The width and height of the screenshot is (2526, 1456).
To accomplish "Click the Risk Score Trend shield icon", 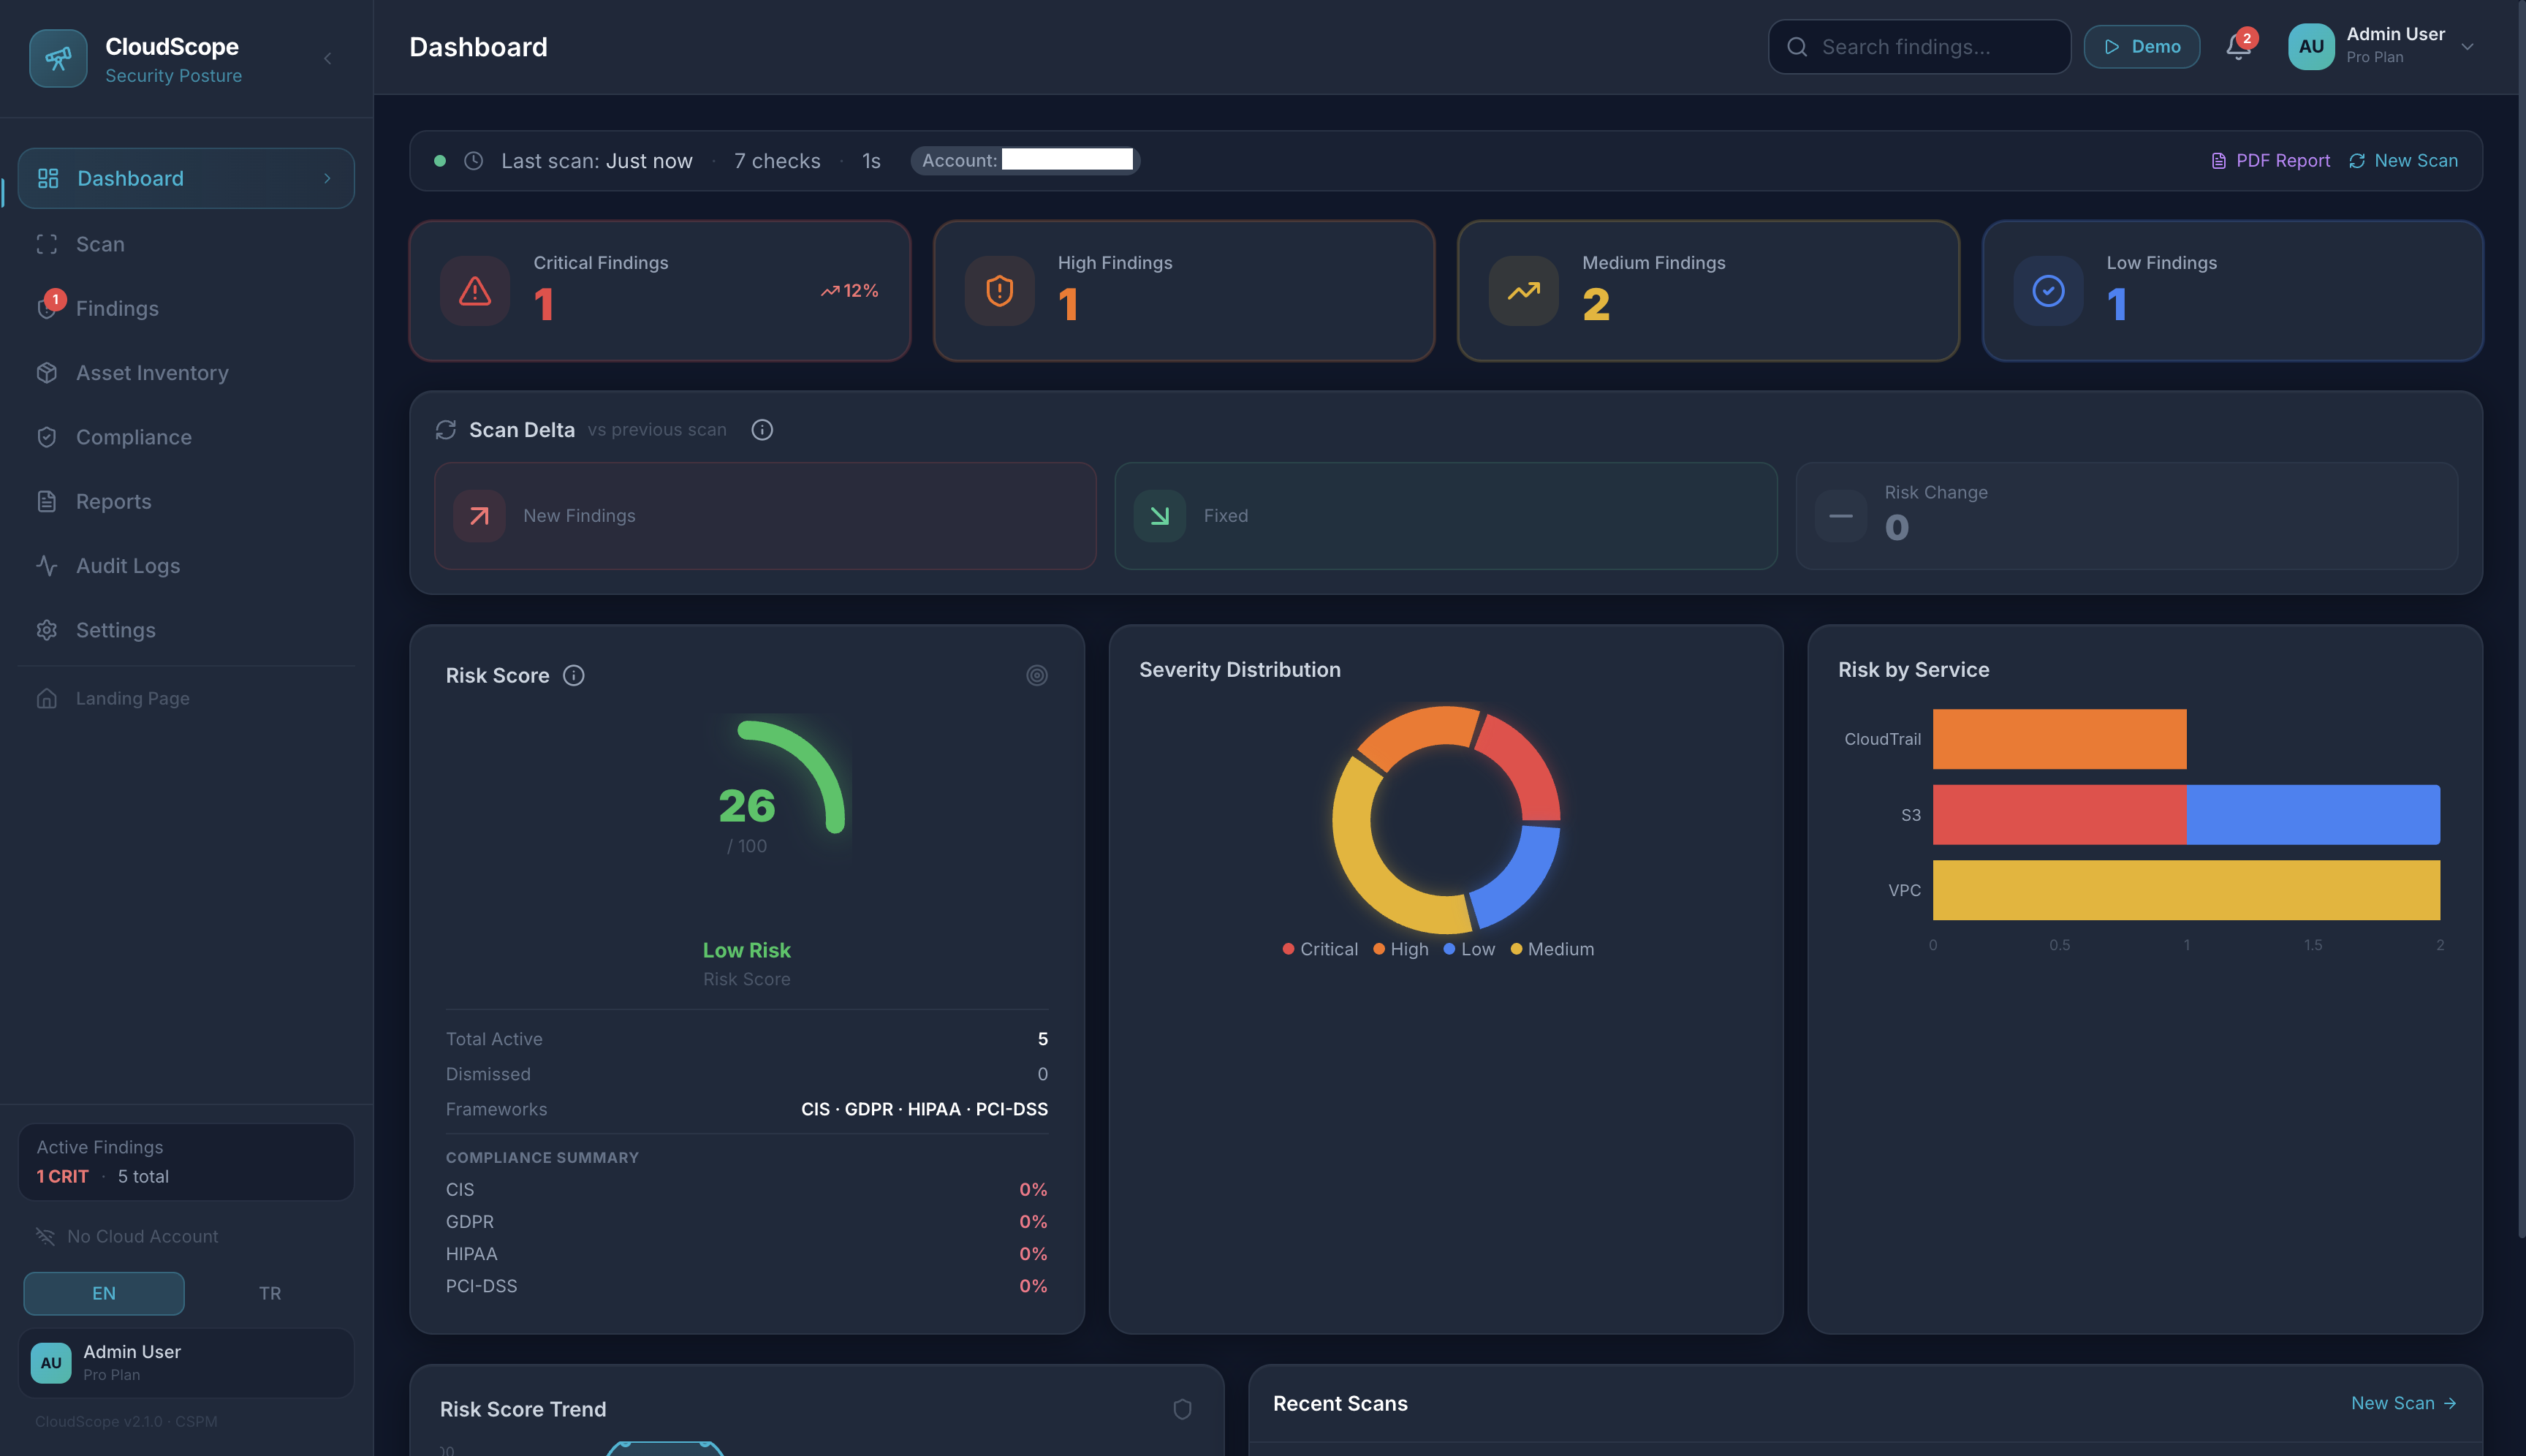I will 1182,1410.
